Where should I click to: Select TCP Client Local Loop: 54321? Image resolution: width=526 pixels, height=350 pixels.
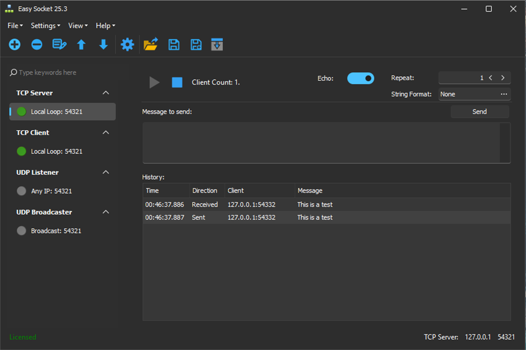click(63, 152)
